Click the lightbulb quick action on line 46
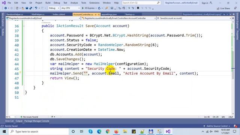Screen dimensions: 240x135 20,73
